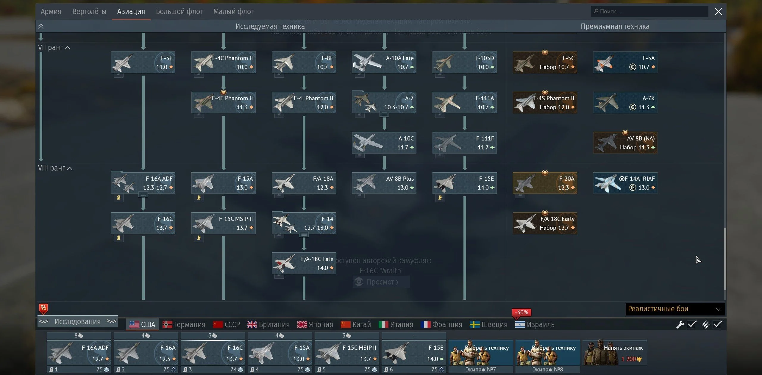Click the F/A-18C Late aircraft card

click(x=304, y=263)
